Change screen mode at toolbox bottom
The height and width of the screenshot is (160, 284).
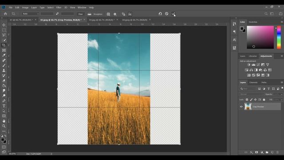4,152
